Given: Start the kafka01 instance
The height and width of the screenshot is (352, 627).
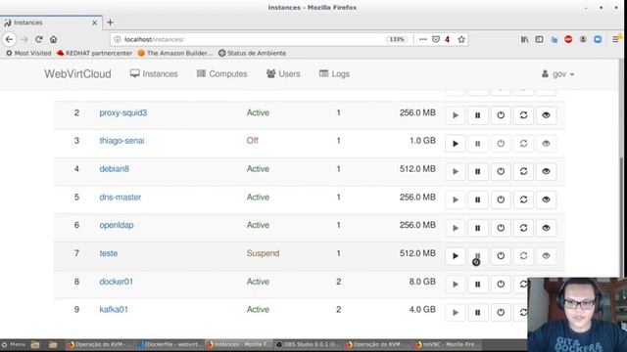Looking at the screenshot, I should [455, 312].
